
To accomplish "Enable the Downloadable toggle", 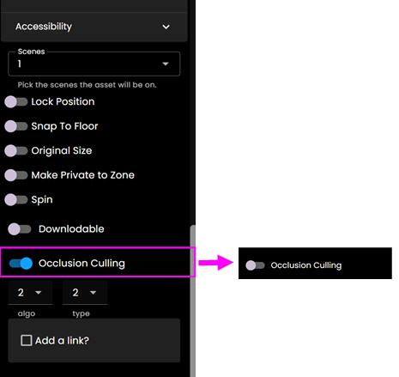I will 20,229.
